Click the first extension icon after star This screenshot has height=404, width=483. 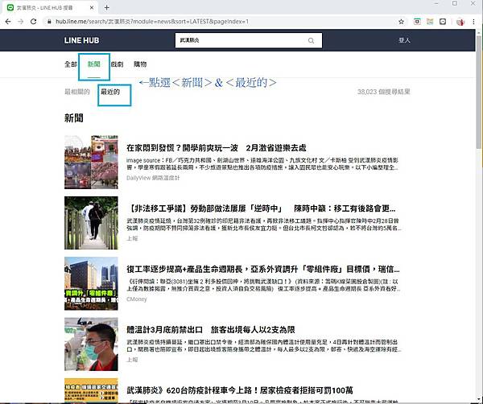[417, 22]
